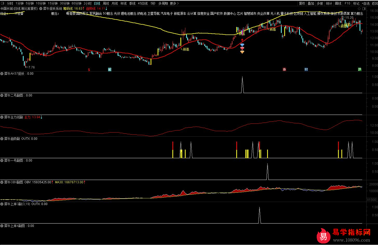Expand 犀牛捉妖系统 main indicator menu

pyautogui.click(x=41, y=9)
